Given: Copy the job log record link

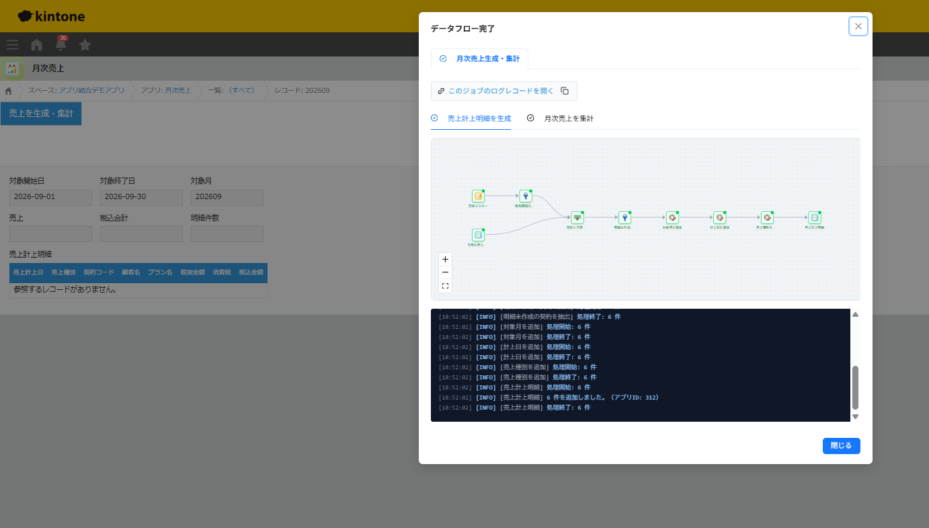Looking at the screenshot, I should pos(565,91).
